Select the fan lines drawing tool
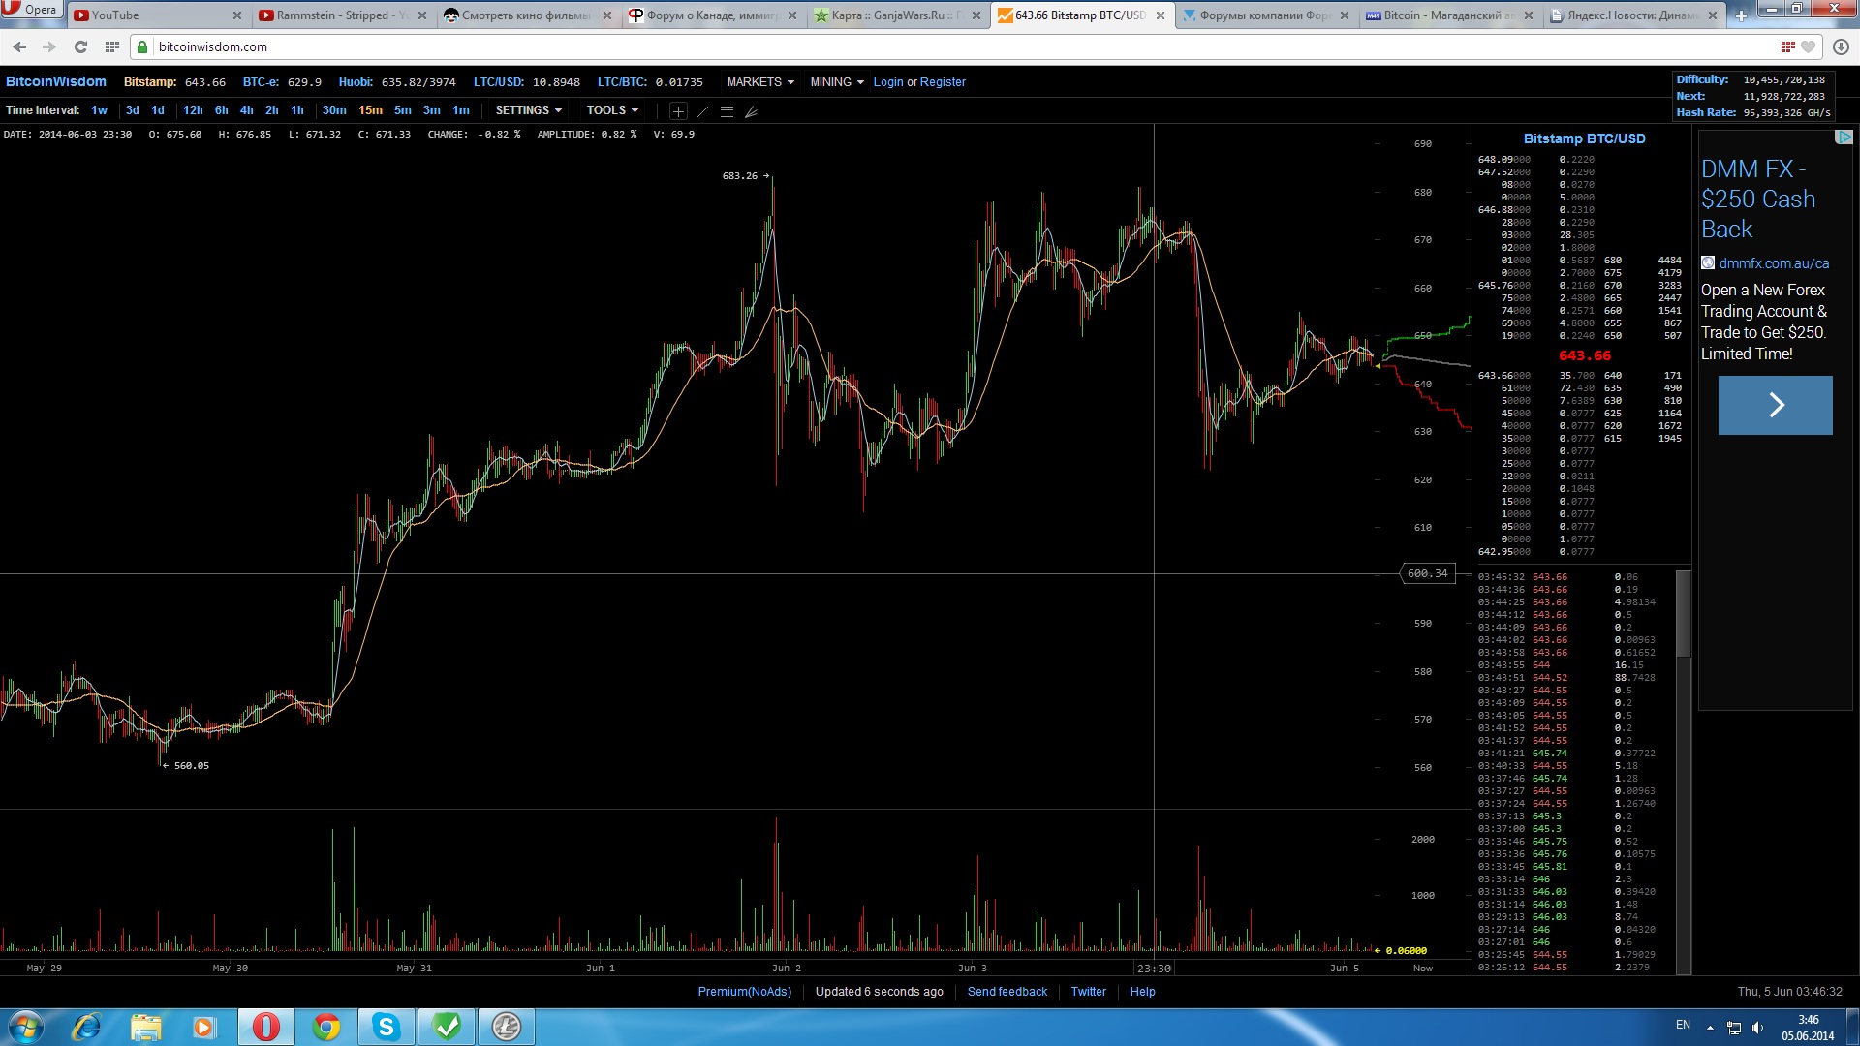Image resolution: width=1860 pixels, height=1046 pixels. [x=751, y=111]
